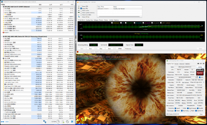This screenshot has width=207, height=125.
Task: Click the HWiNFO shrink columns arrows icon
Action: point(7,122)
